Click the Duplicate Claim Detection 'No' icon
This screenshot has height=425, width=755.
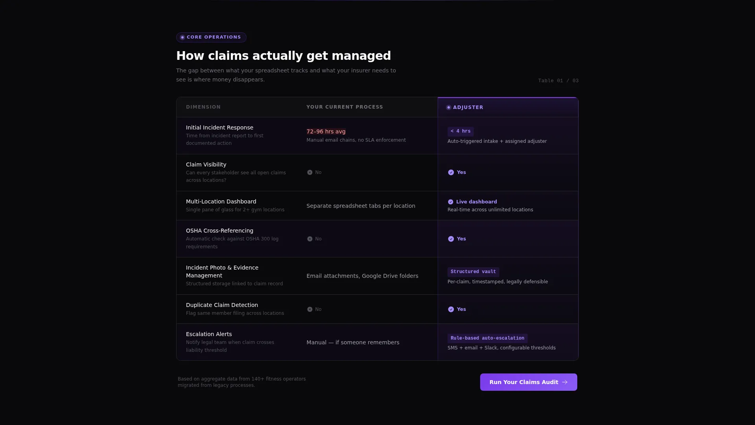[310, 309]
